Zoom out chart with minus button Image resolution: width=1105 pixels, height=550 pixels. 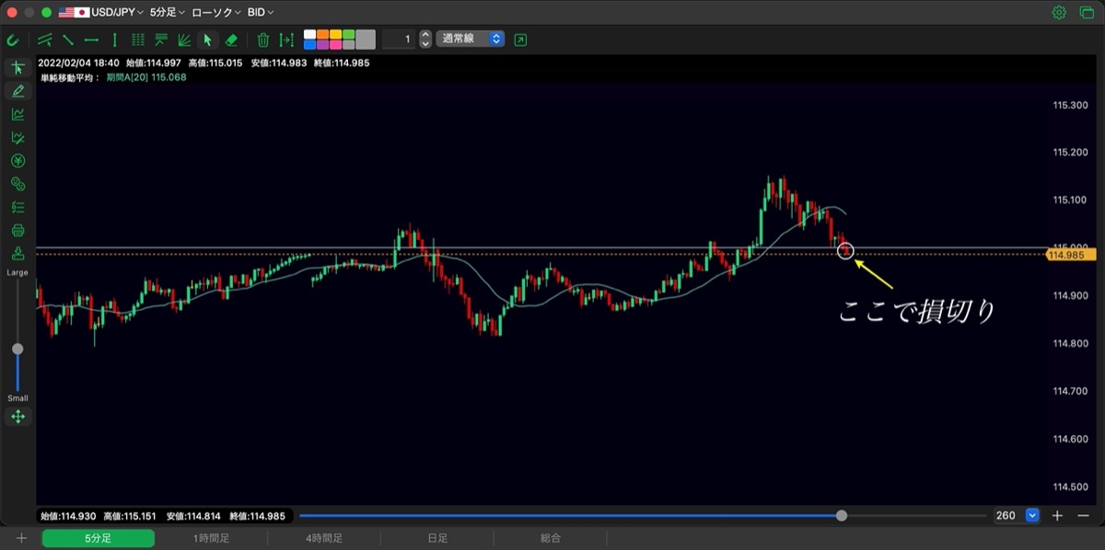click(1083, 516)
